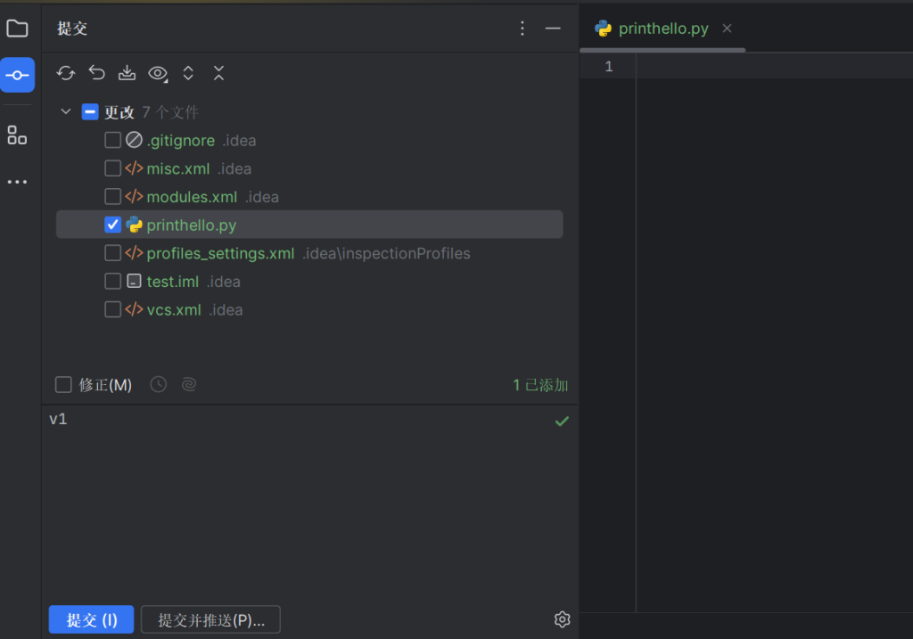Collapse the 更改 changes tree node

[x=65, y=112]
